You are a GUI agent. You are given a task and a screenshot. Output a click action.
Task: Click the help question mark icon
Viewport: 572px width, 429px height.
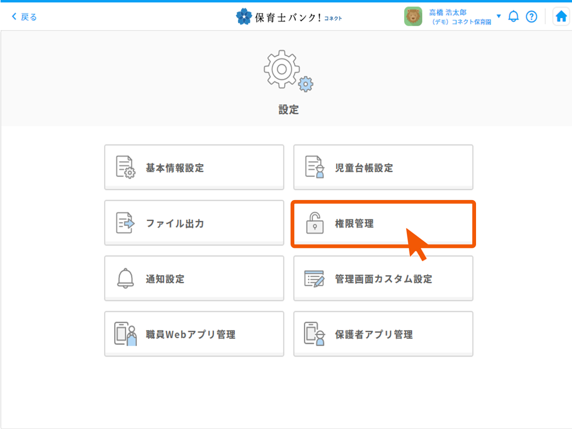pos(531,17)
